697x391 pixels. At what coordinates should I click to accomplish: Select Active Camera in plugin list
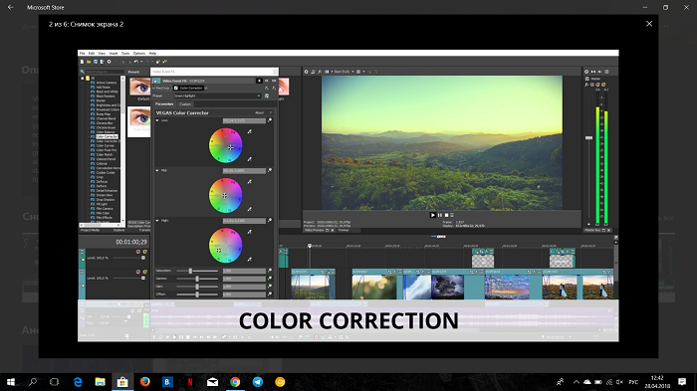(107, 83)
